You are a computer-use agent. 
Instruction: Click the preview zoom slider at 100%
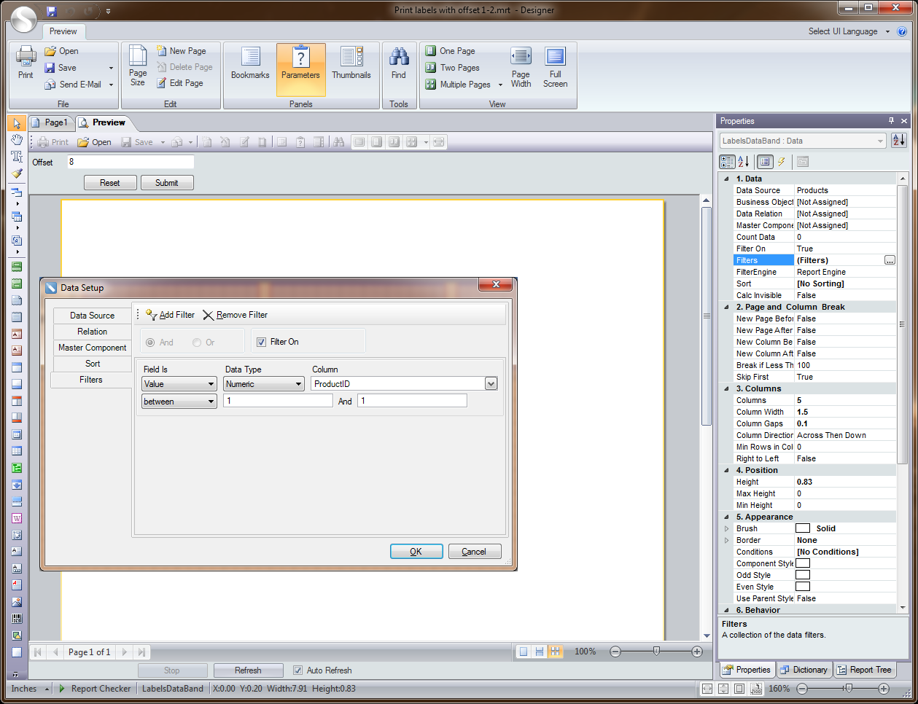tap(656, 652)
